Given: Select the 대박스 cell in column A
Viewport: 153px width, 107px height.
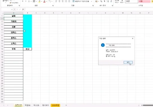Looking at the screenshot, I should [13, 32].
